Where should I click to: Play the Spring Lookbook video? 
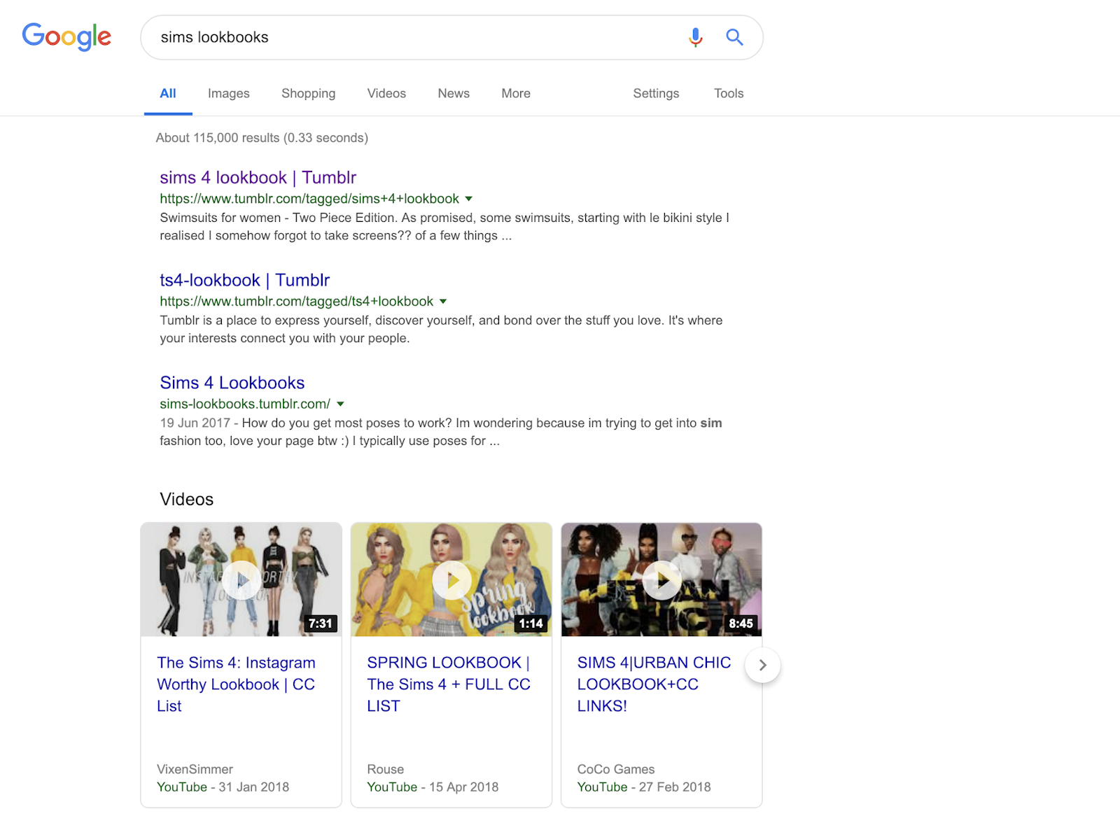[x=451, y=579]
